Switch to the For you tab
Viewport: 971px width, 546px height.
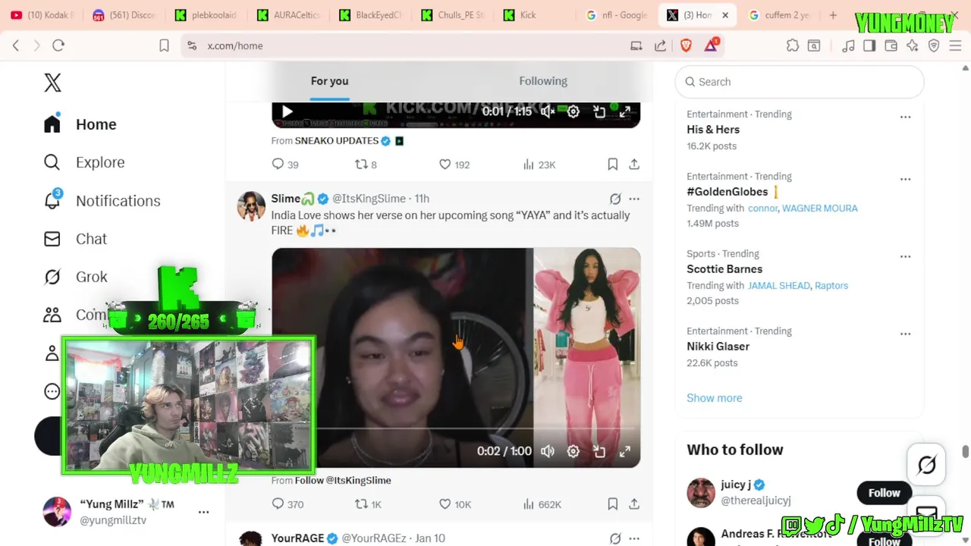coord(329,81)
